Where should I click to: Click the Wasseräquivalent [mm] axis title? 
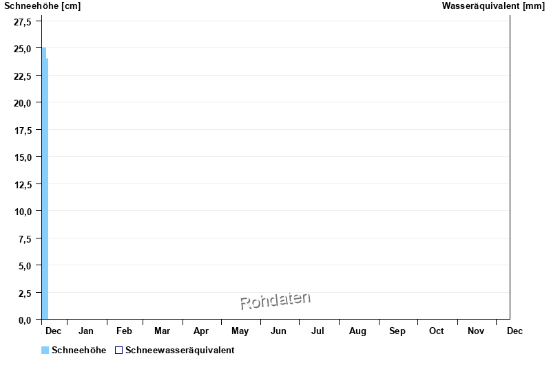pyautogui.click(x=492, y=6)
